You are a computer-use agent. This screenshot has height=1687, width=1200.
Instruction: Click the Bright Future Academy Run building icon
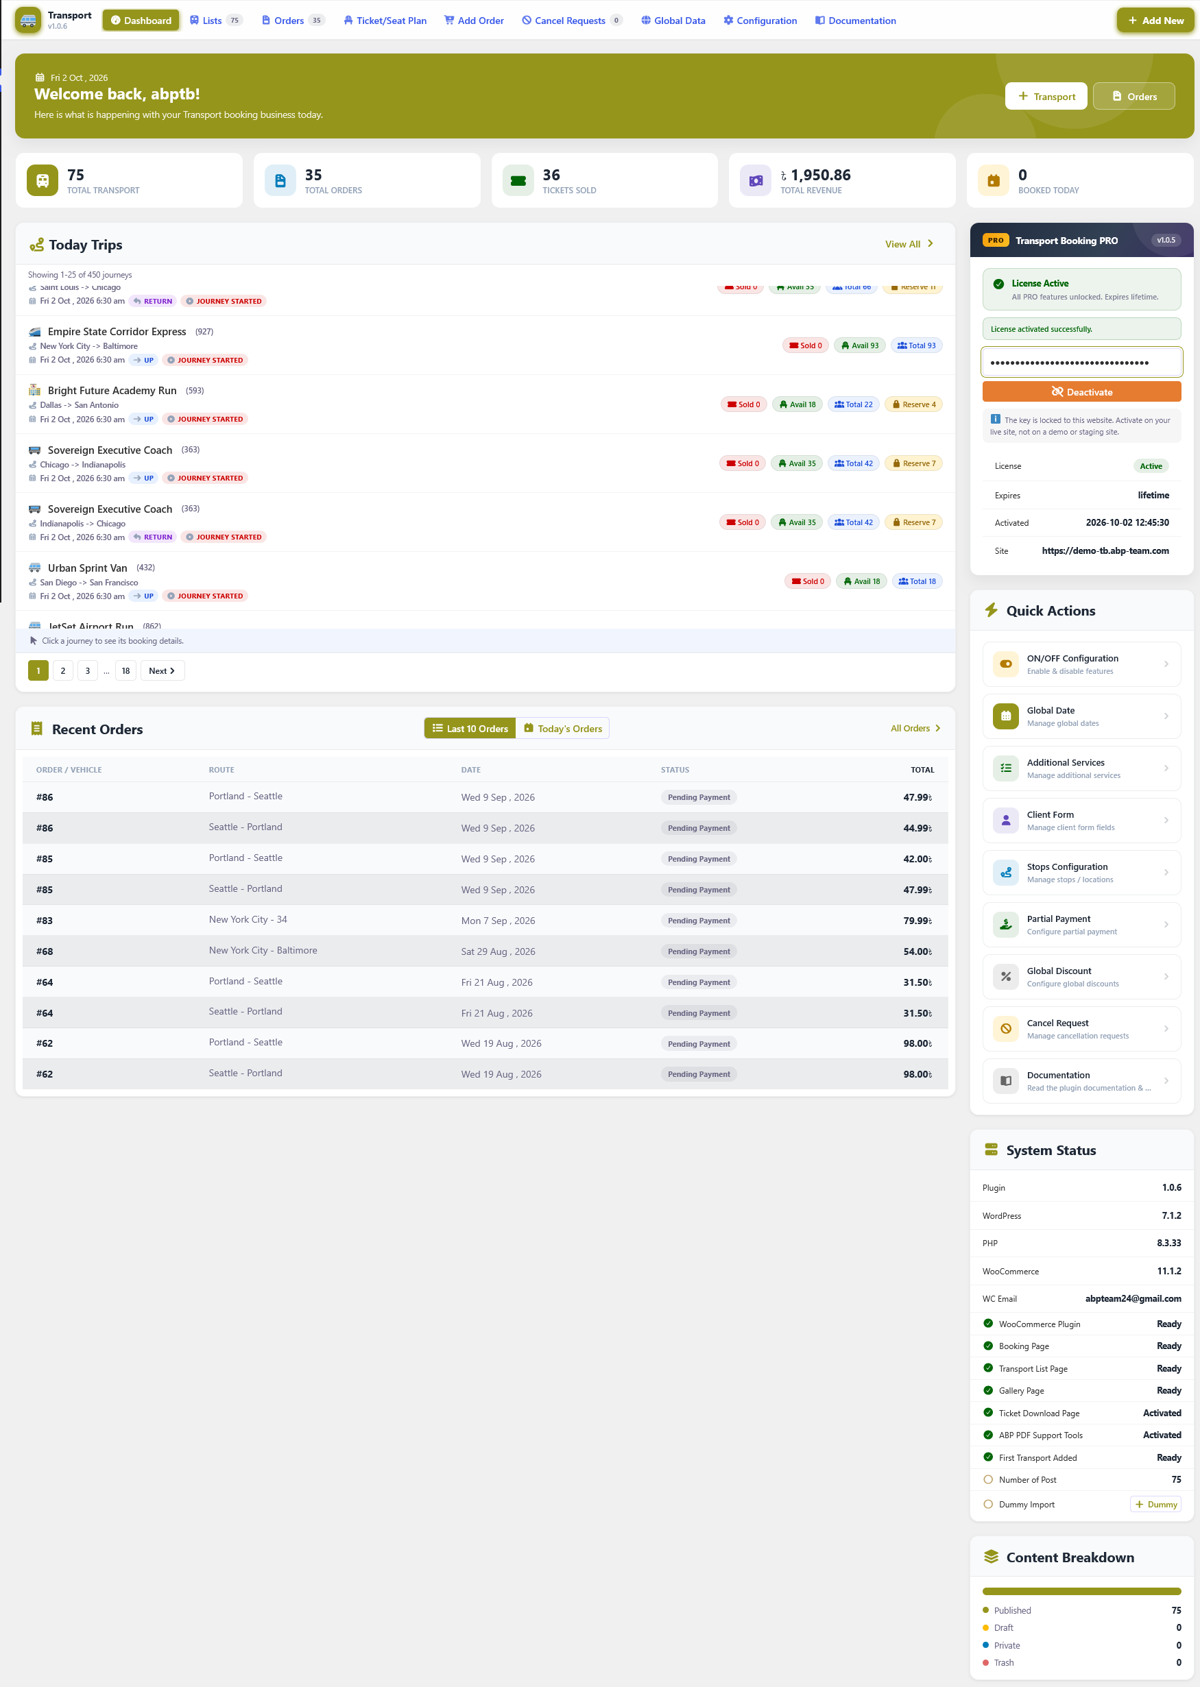pyautogui.click(x=35, y=390)
